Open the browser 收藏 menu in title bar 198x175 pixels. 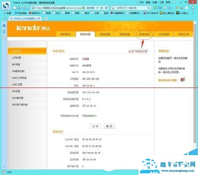coord(154,2)
